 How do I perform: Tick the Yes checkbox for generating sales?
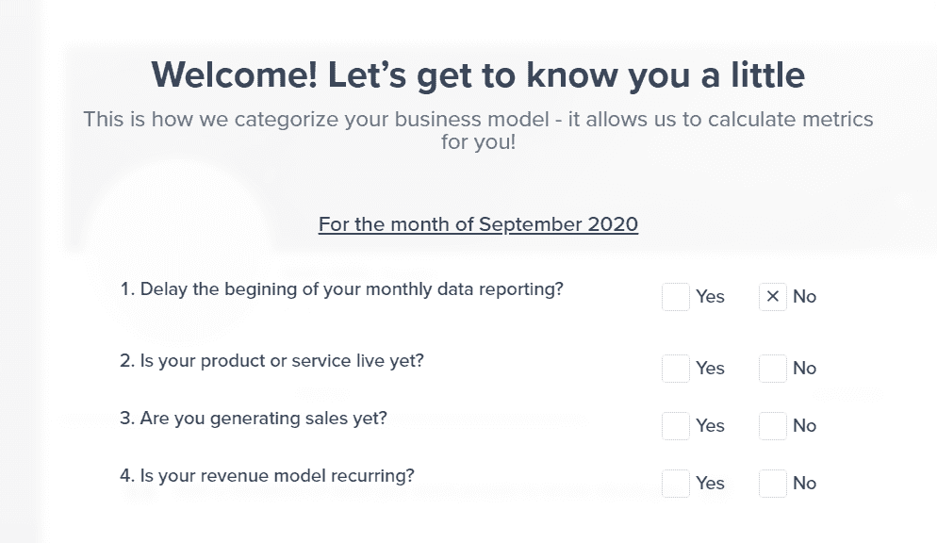pyautogui.click(x=676, y=426)
